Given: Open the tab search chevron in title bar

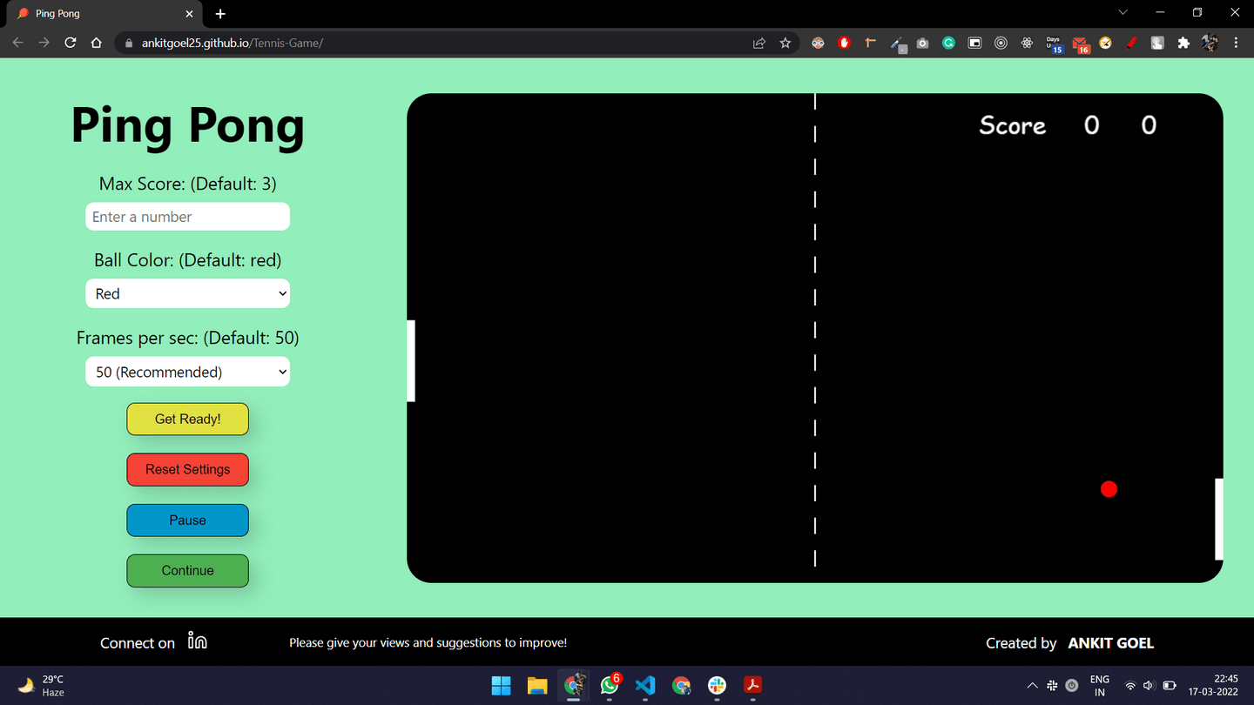Looking at the screenshot, I should tap(1123, 13).
